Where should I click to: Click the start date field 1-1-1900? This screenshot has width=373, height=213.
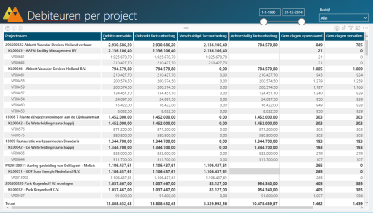tap(270, 12)
